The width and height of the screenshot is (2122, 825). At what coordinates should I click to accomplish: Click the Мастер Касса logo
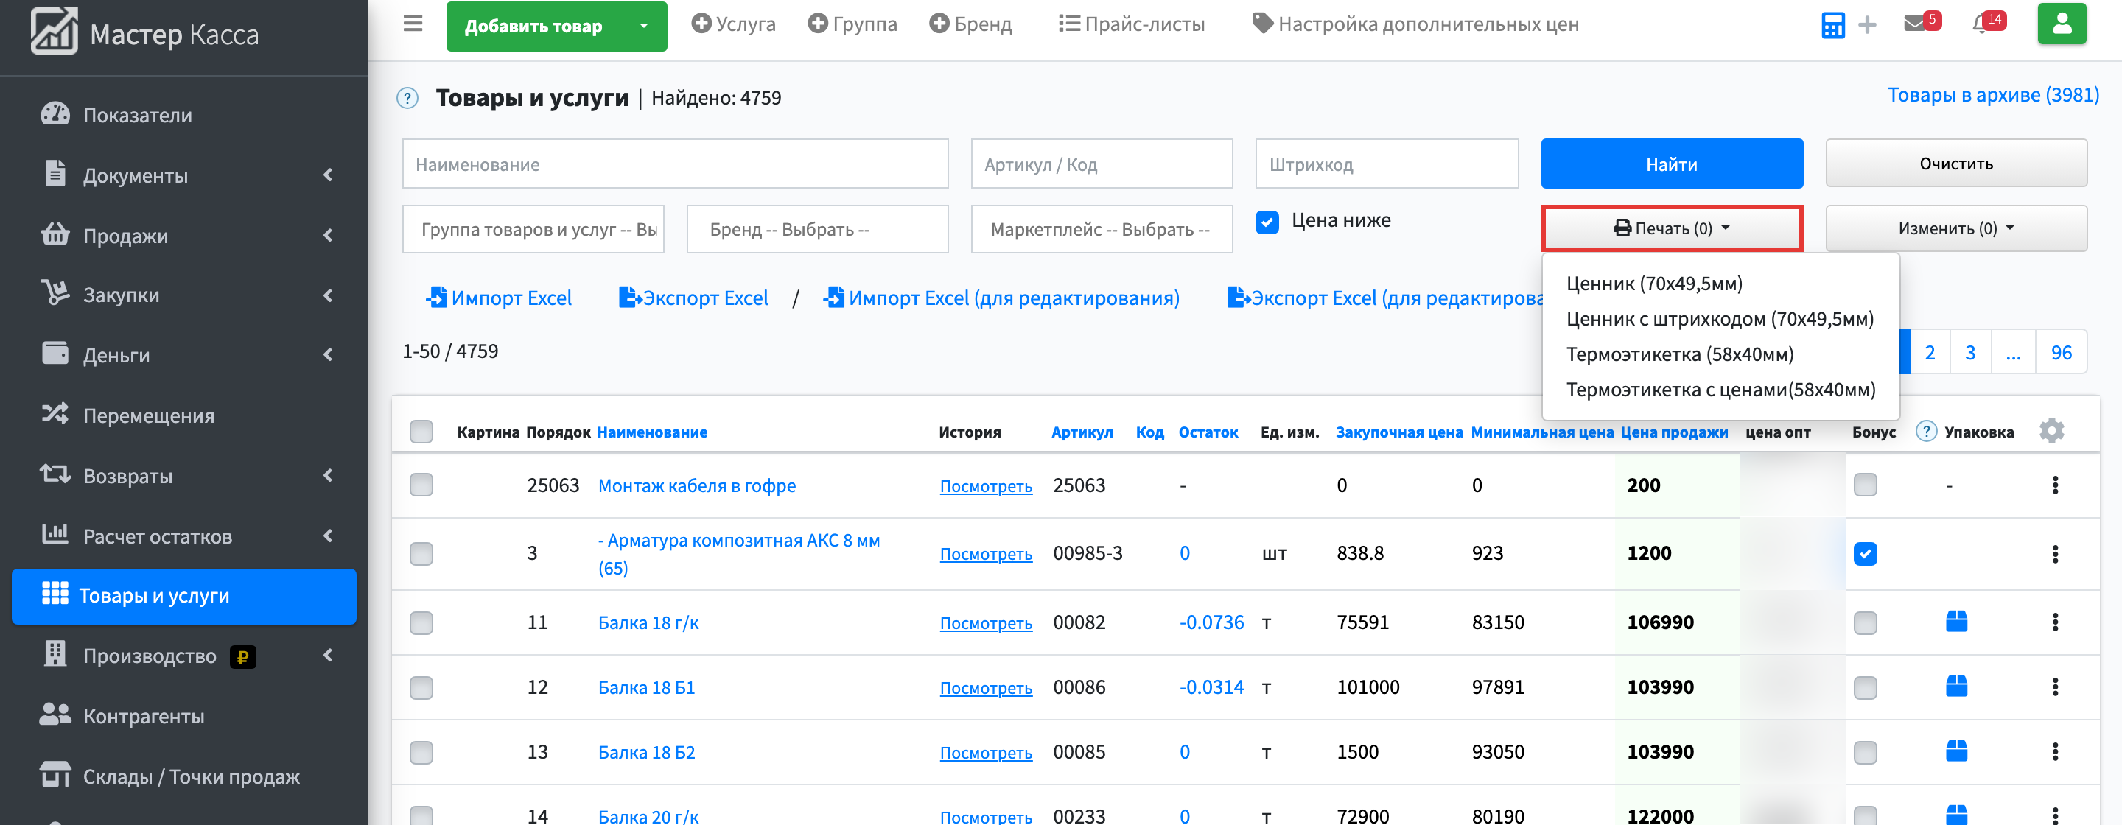click(145, 33)
